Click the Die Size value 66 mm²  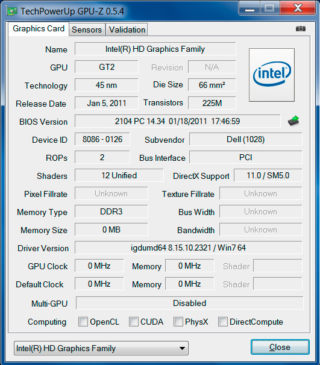point(212,85)
